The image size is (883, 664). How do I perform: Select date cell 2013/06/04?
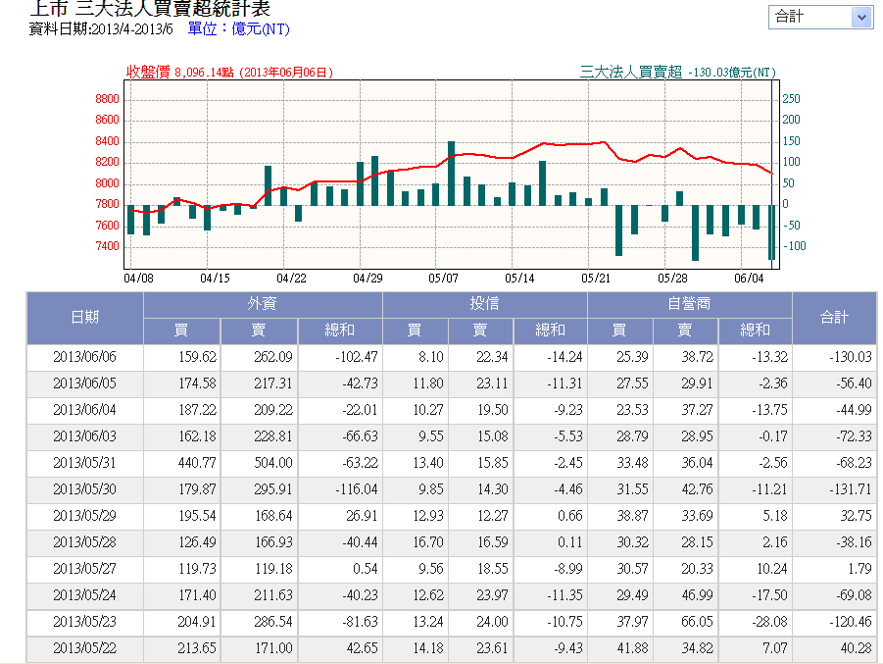click(x=84, y=410)
